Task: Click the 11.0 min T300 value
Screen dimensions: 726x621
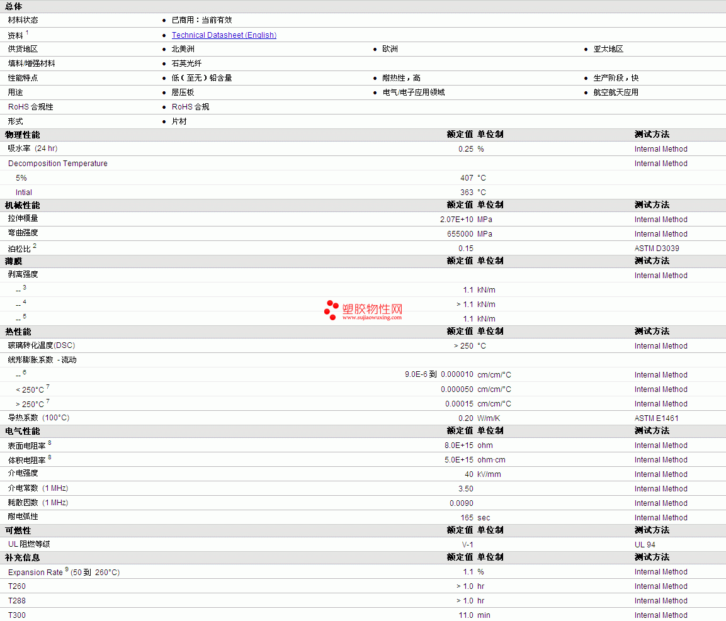Action: [x=475, y=615]
